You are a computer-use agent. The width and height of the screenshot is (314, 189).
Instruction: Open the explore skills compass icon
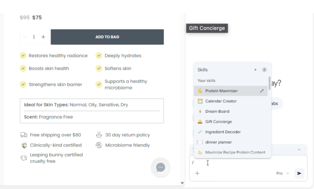point(264,70)
